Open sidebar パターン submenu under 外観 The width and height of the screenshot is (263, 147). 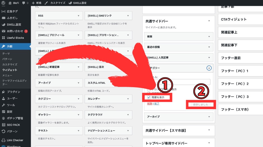(7, 59)
